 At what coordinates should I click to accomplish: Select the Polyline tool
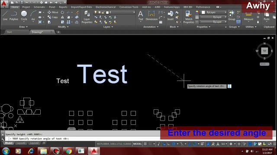(14, 15)
